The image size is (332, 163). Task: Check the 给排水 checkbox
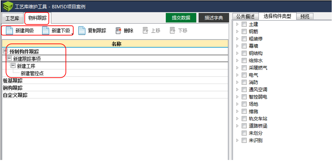point(244,61)
